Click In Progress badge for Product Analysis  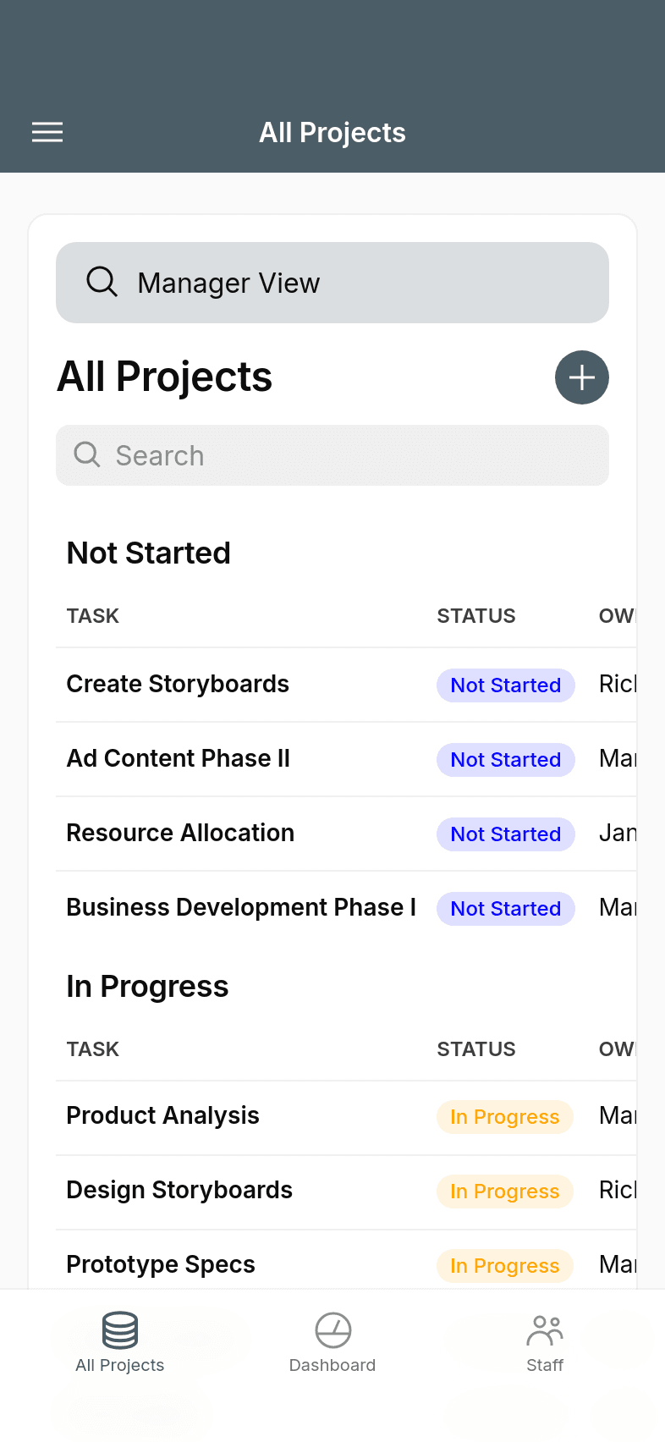pyautogui.click(x=505, y=1117)
